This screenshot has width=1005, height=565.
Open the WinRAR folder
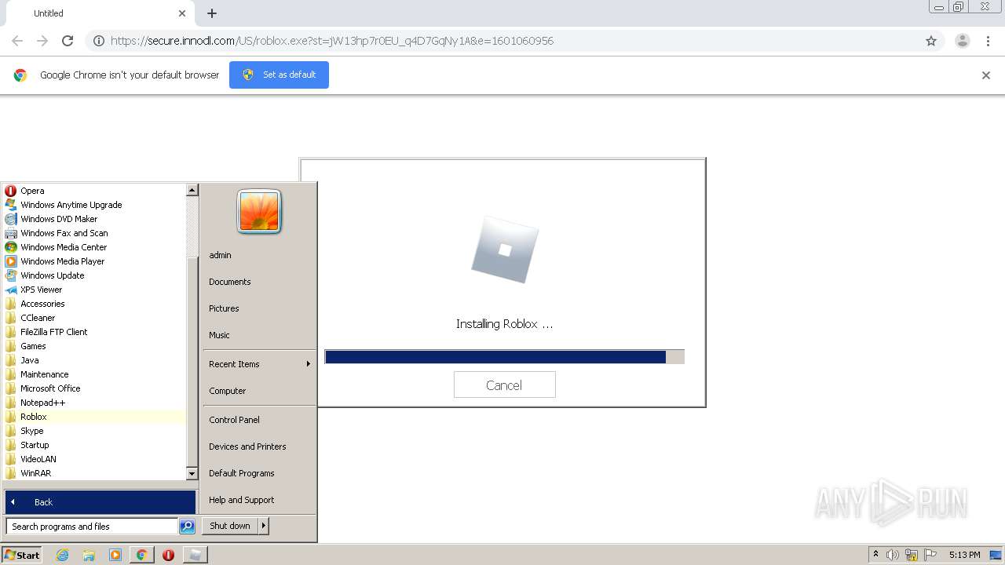[x=94, y=473]
